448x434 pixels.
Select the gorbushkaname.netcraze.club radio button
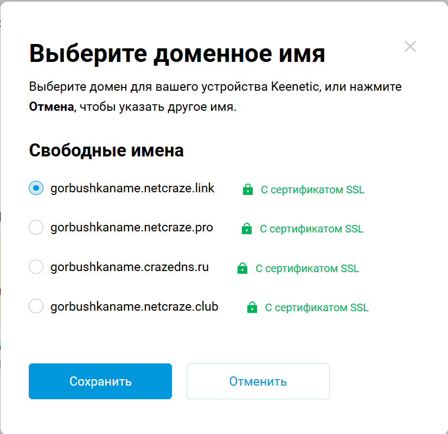(36, 306)
